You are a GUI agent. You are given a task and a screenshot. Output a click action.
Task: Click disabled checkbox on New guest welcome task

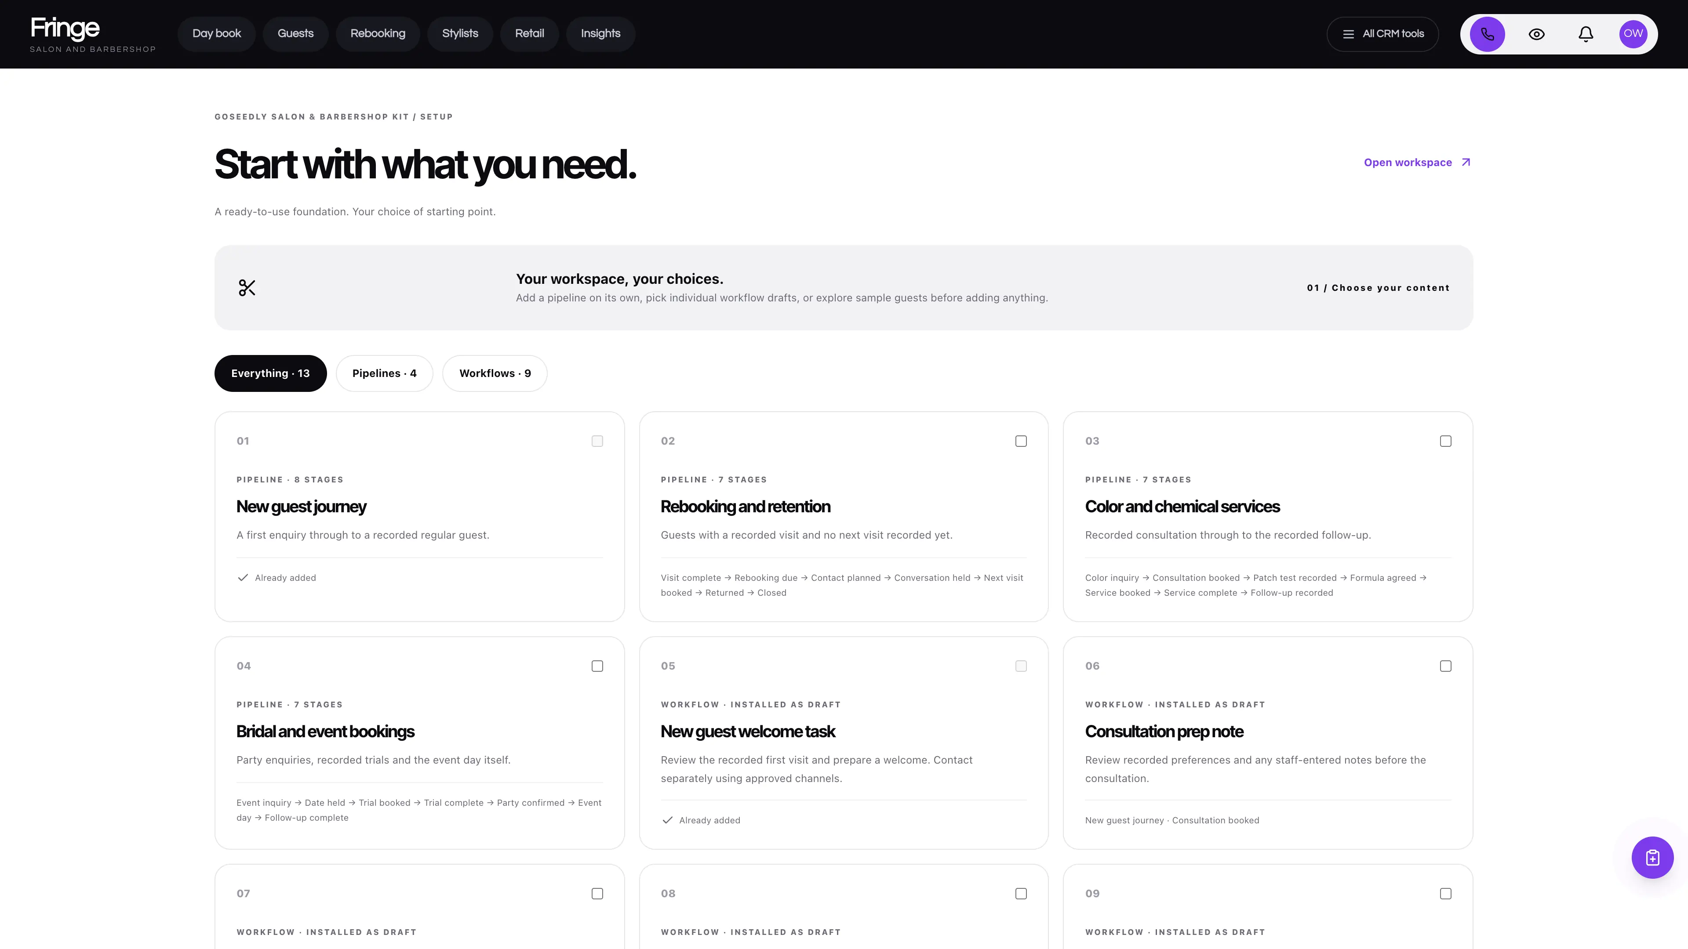tap(1021, 666)
